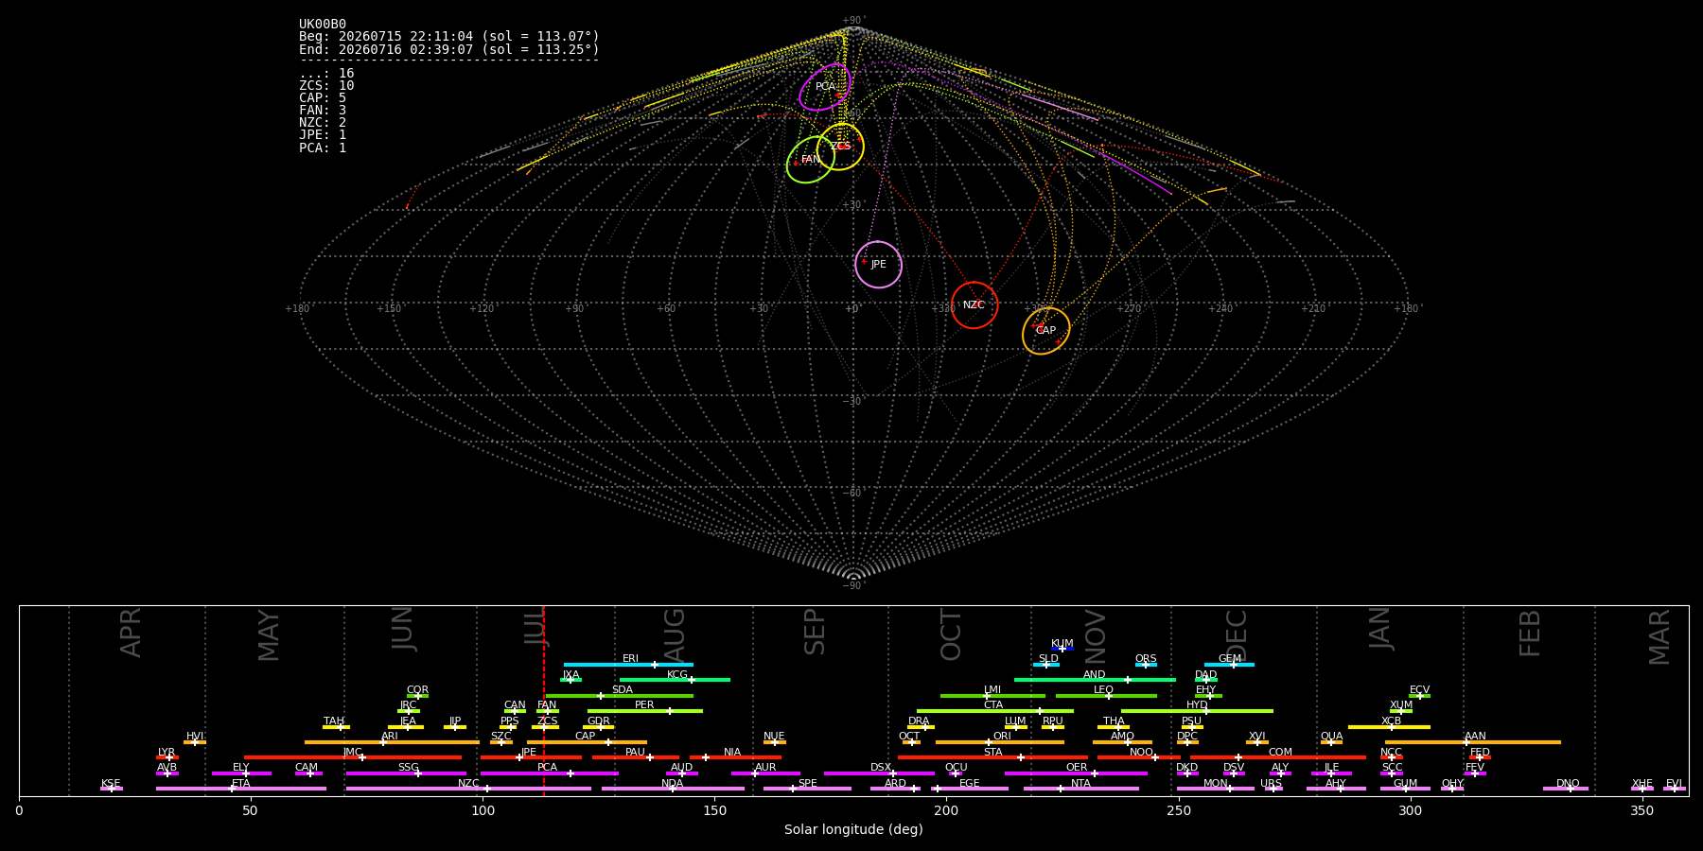Click the purple SSG bar in timeline

point(406,773)
